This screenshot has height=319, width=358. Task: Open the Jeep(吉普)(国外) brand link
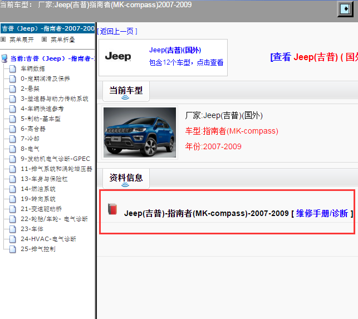click(x=175, y=50)
